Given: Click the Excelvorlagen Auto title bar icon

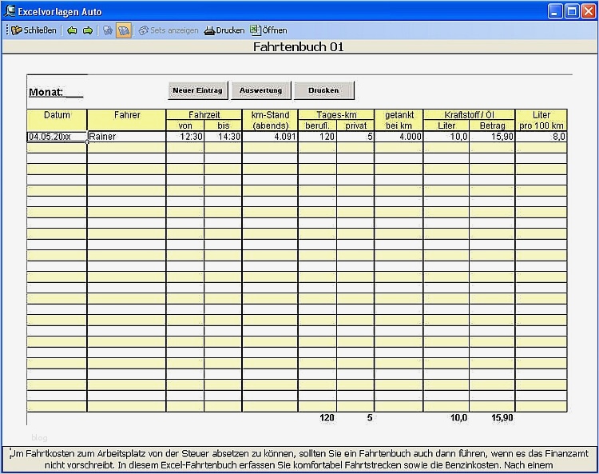Looking at the screenshot, I should 9,10.
